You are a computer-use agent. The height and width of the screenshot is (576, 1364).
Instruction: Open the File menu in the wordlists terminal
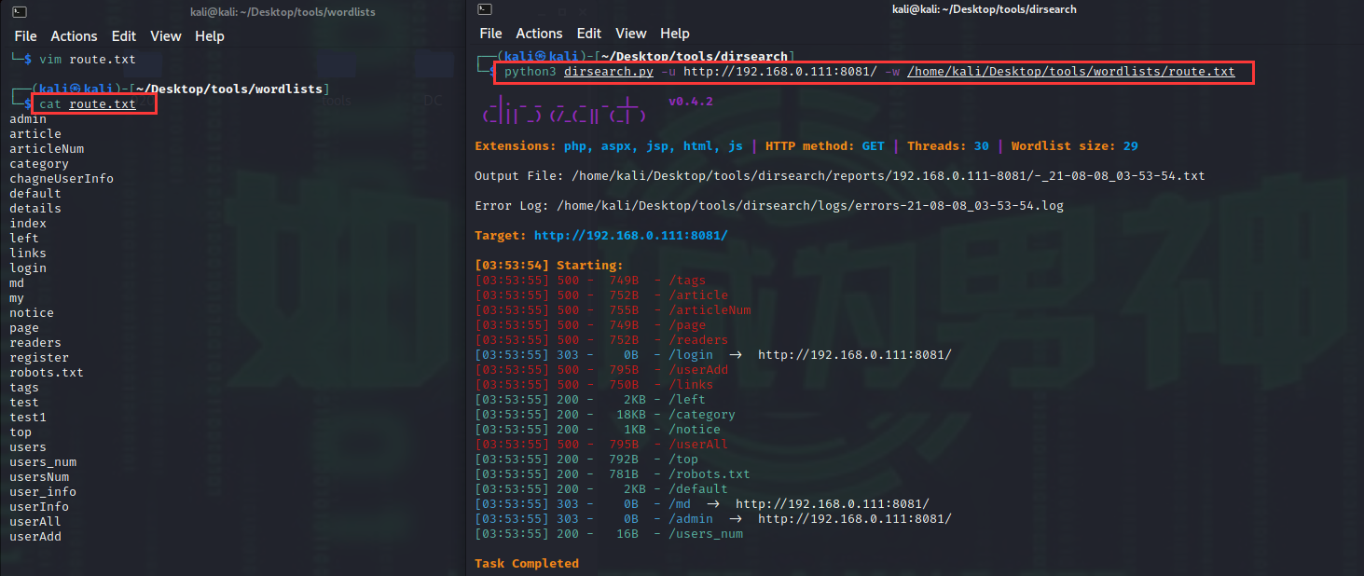(x=24, y=35)
